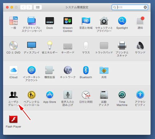This screenshot has height=139, width=155.
Task: Open 通知 (Notifications) preferences
Action: (140, 21)
